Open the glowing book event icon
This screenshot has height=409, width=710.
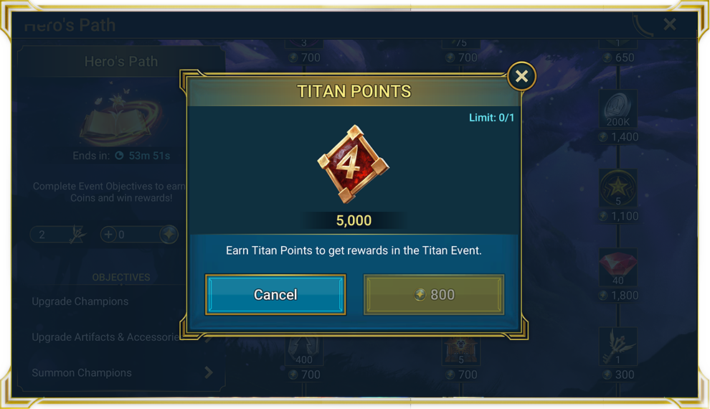[x=120, y=118]
